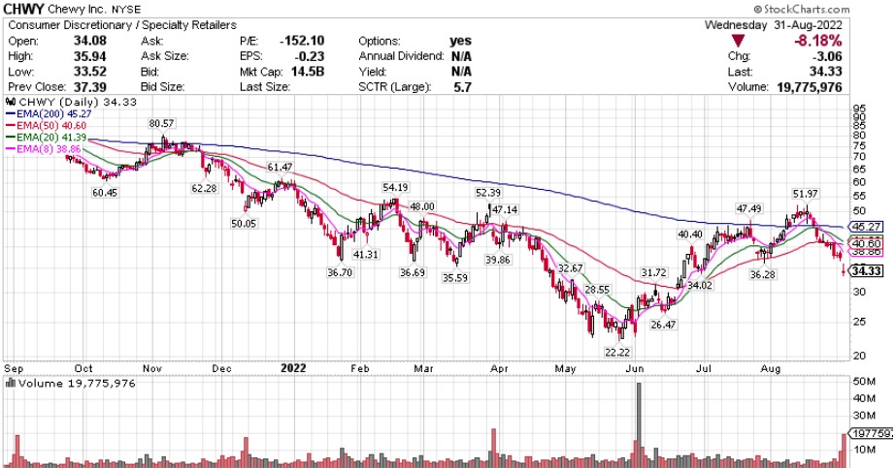Click the 47.14 price label
The image size is (896, 468).
[x=505, y=209]
